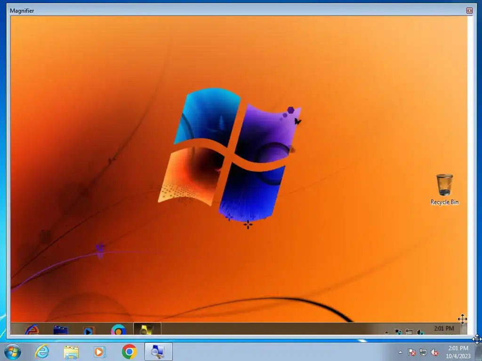Viewport: 482px width, 361px height.
Task: Click the Show desktop strip on taskbar
Action: pyautogui.click(x=478, y=352)
